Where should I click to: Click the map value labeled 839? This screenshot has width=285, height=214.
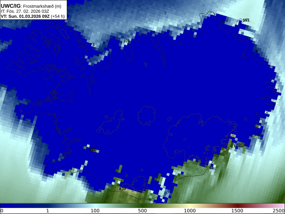(x=122, y=189)
